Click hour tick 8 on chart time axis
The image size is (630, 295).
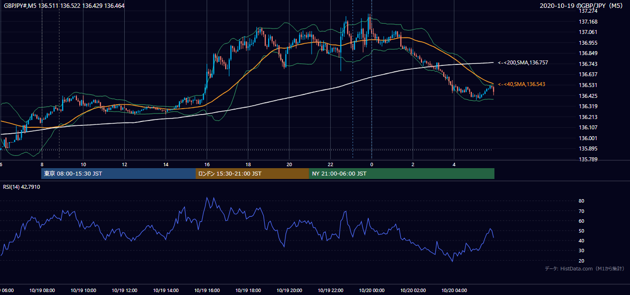tap(42, 164)
